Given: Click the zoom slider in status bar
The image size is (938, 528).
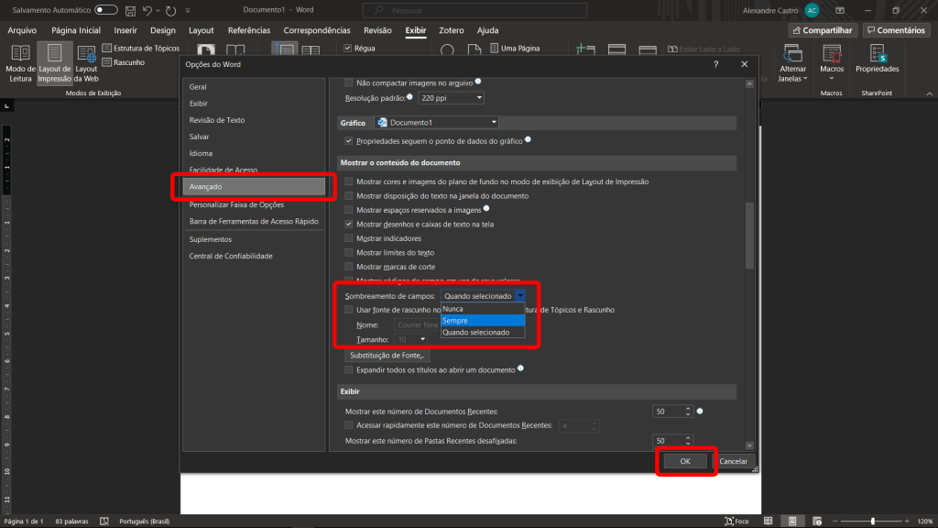Looking at the screenshot, I should (872, 521).
